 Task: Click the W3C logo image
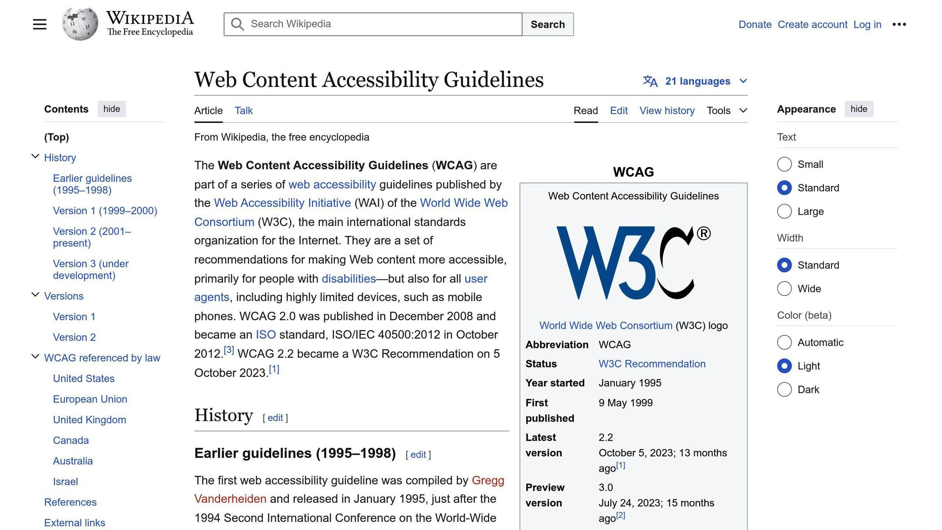tap(633, 263)
